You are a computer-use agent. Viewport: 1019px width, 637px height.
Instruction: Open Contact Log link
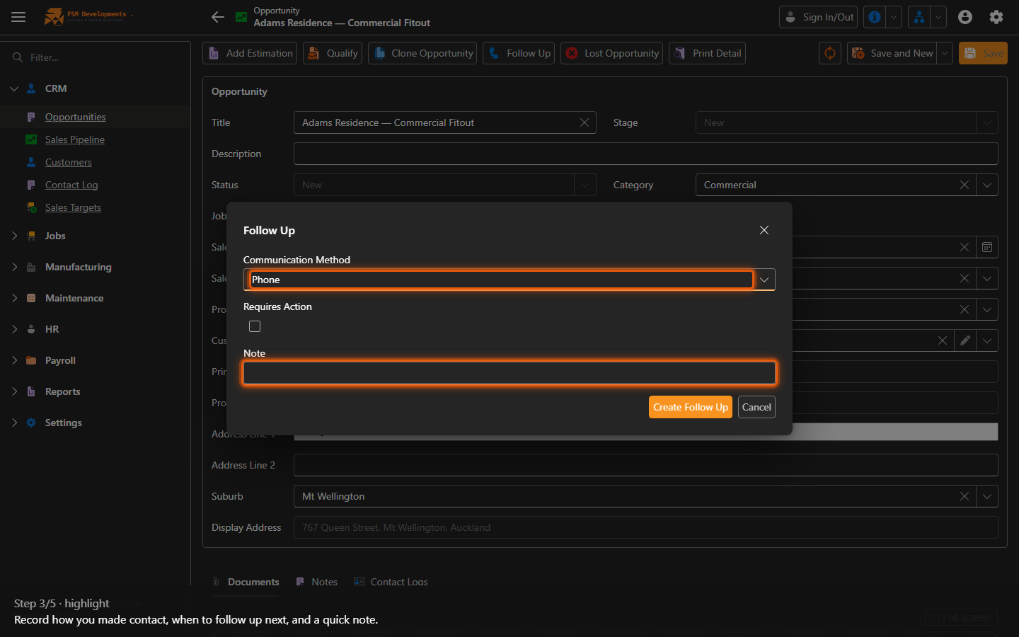pyautogui.click(x=71, y=185)
